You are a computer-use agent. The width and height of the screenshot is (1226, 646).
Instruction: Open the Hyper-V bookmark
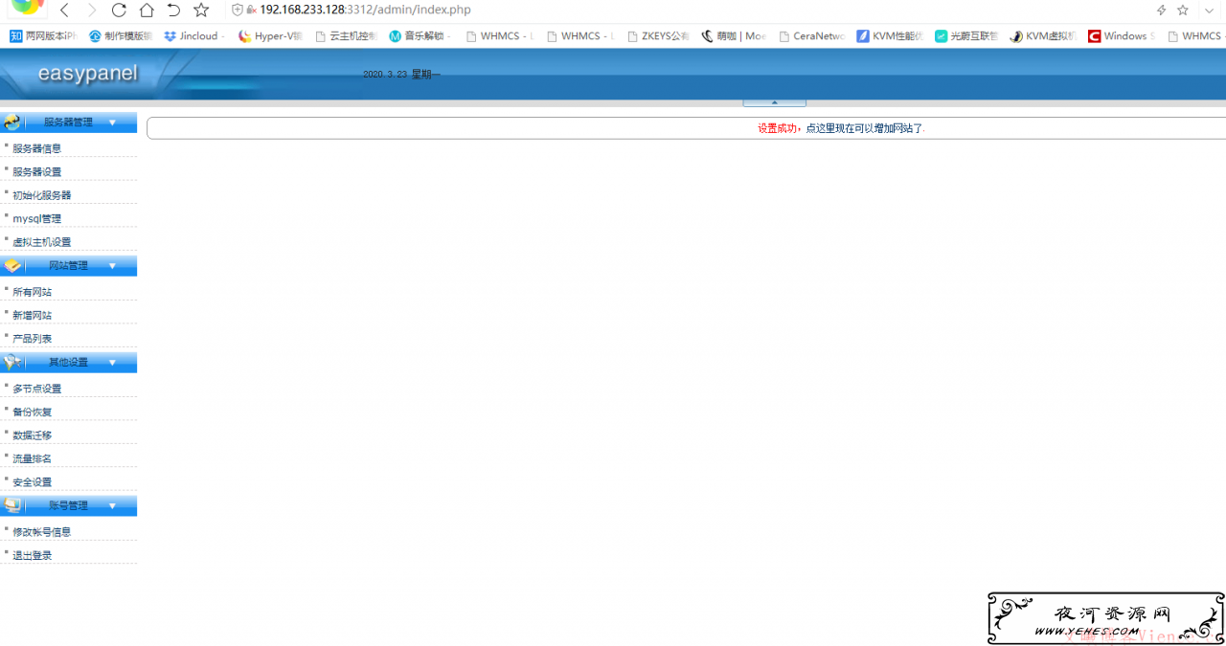[270, 36]
